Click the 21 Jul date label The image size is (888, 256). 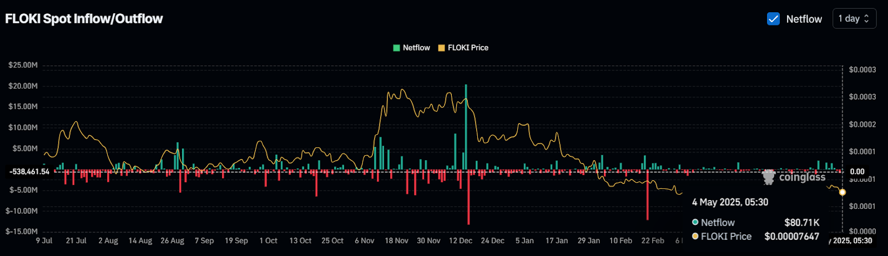(x=76, y=240)
